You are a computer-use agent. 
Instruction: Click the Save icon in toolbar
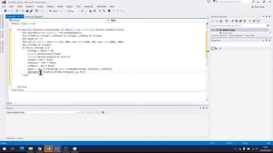pyautogui.click(x=27, y=11)
